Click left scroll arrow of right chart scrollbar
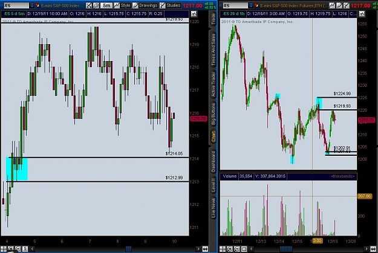Screen dimensions: 378x253 click(251, 249)
